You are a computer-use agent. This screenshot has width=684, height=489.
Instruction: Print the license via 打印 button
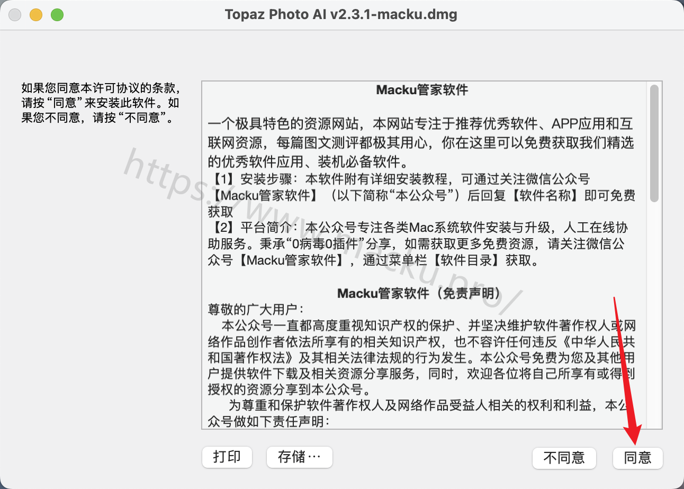[x=227, y=457]
